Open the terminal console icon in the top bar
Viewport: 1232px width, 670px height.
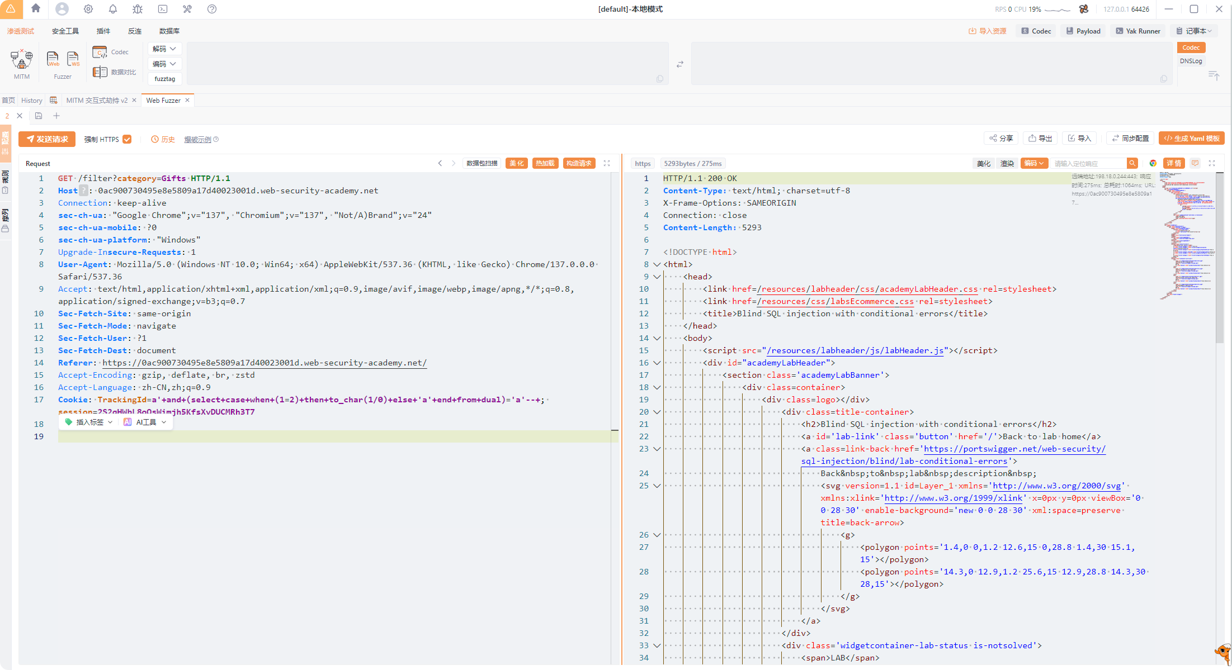click(x=163, y=9)
